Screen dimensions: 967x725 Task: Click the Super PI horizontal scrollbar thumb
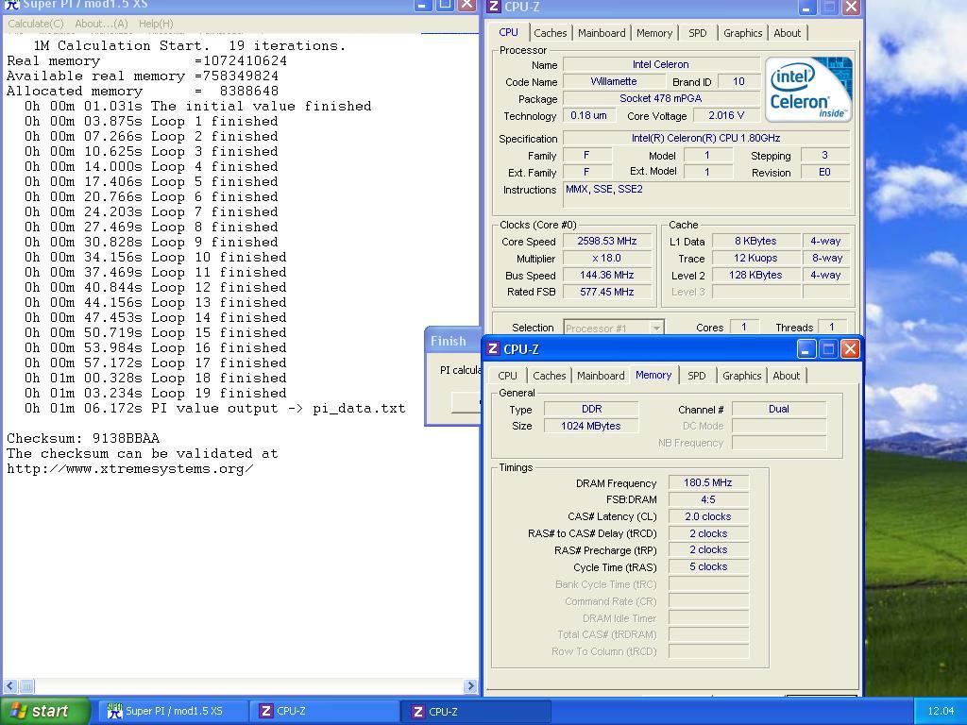coord(26,686)
